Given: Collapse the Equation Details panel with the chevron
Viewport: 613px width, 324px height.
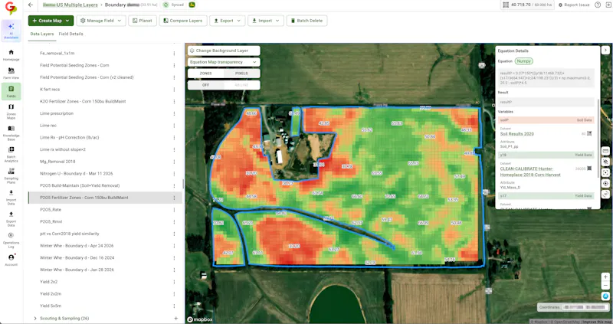Looking at the screenshot, I should pyautogui.click(x=605, y=50).
